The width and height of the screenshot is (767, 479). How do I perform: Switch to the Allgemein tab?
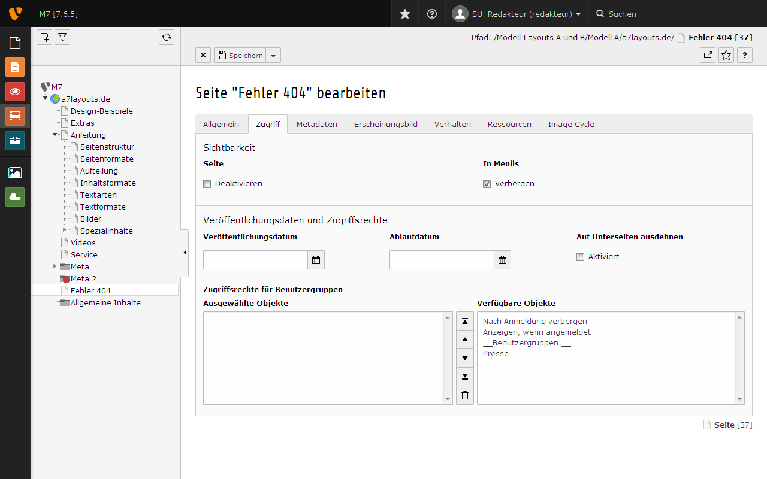coord(221,124)
